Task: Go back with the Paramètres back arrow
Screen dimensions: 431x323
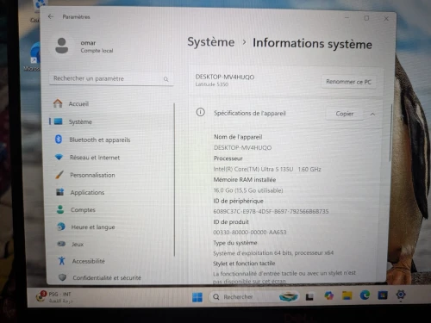Action: pyautogui.click(x=51, y=16)
